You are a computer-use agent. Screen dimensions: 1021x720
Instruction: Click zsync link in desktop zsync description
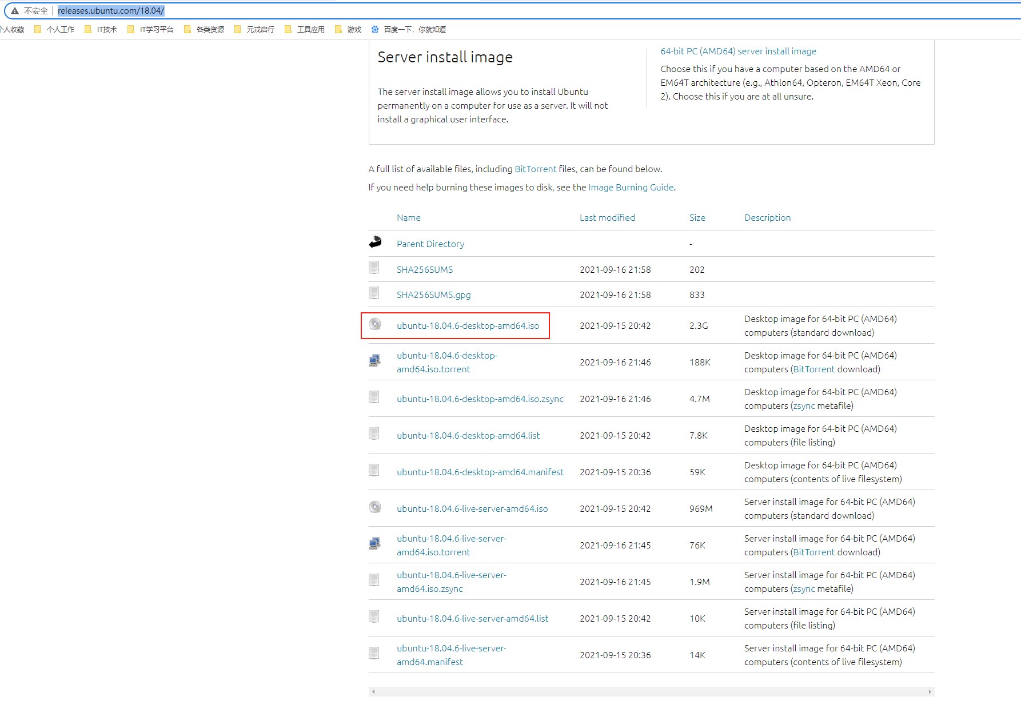(804, 406)
